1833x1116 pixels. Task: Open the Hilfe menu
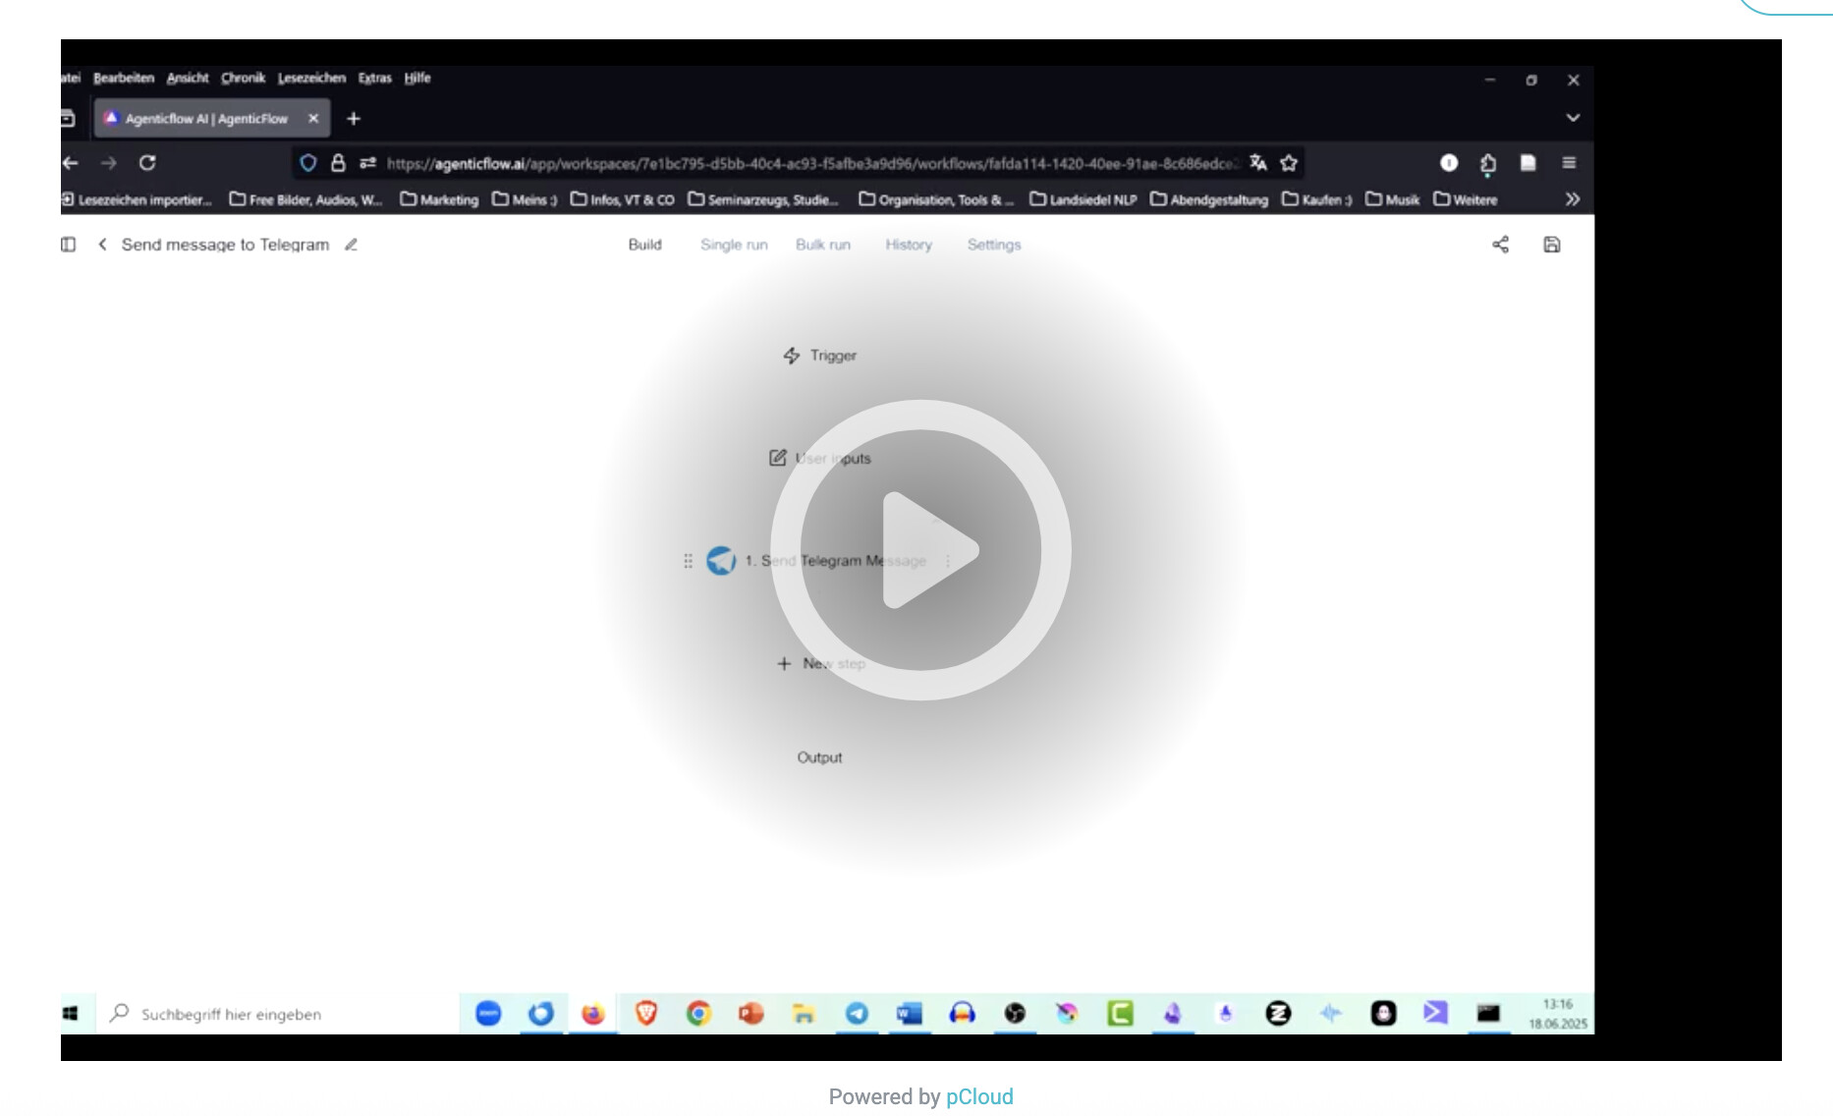coord(417,78)
